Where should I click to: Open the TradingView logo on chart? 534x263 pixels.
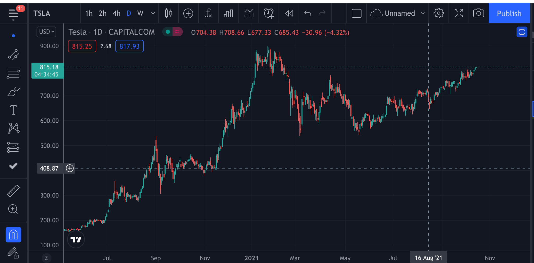pyautogui.click(x=76, y=239)
